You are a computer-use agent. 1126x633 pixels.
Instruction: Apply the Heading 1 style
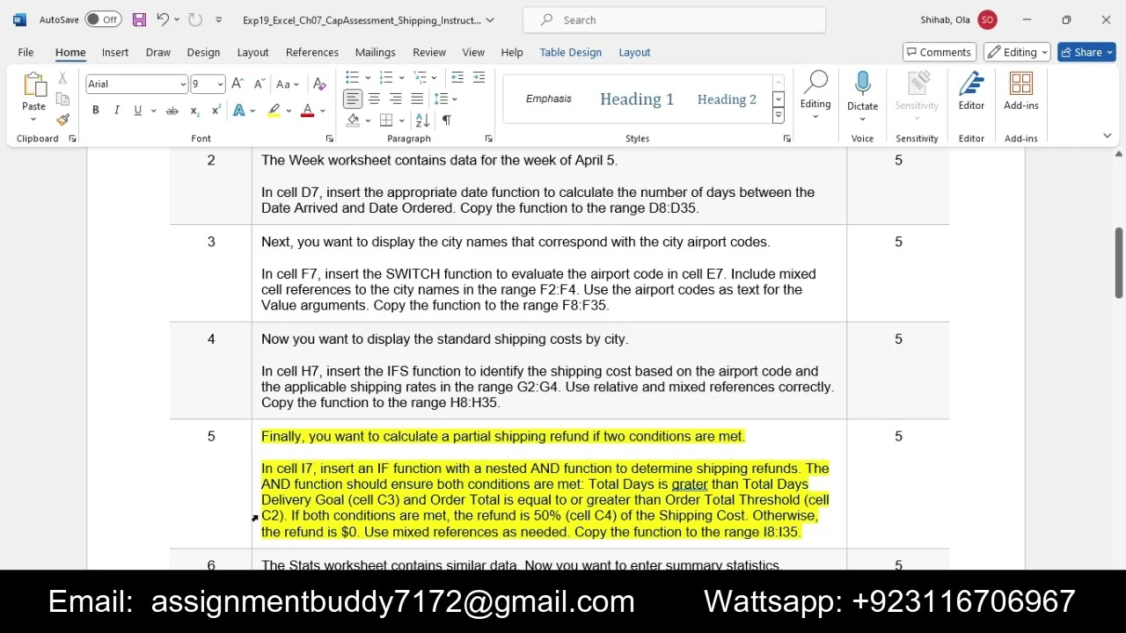[x=637, y=99]
